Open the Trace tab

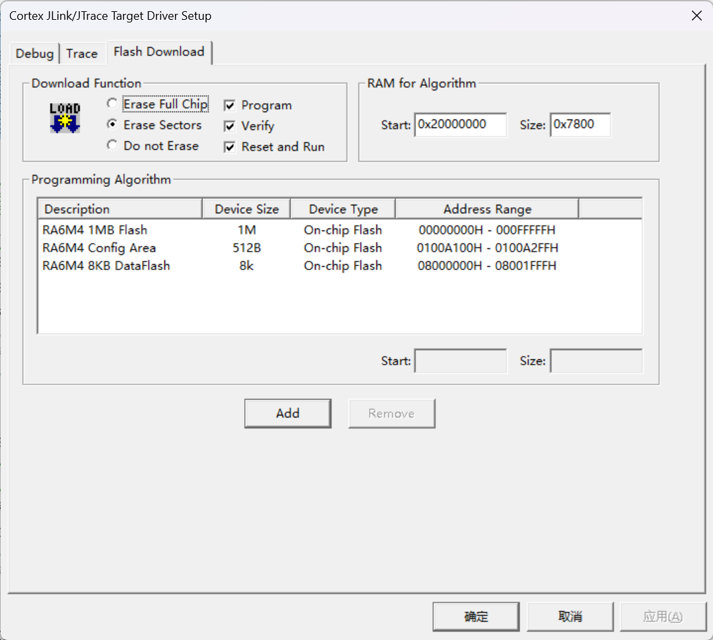(x=82, y=53)
